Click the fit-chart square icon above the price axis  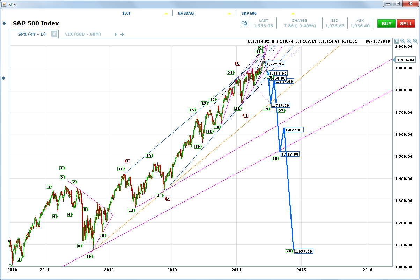pos(396,41)
